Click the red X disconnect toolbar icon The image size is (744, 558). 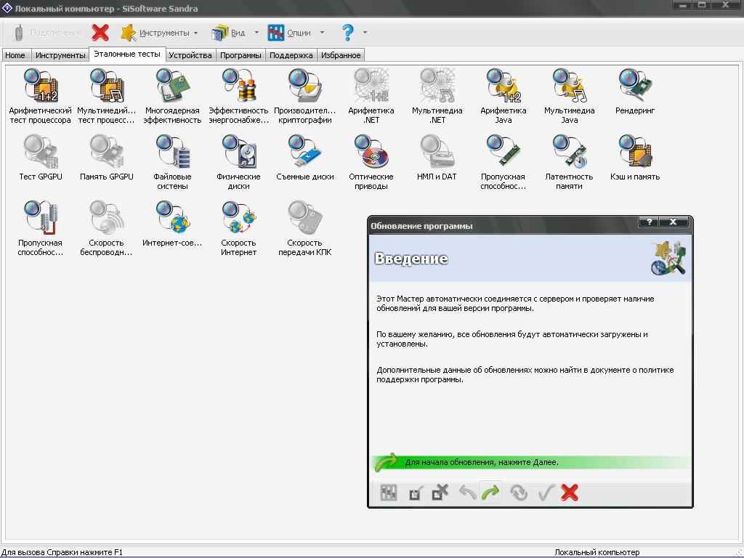[100, 33]
